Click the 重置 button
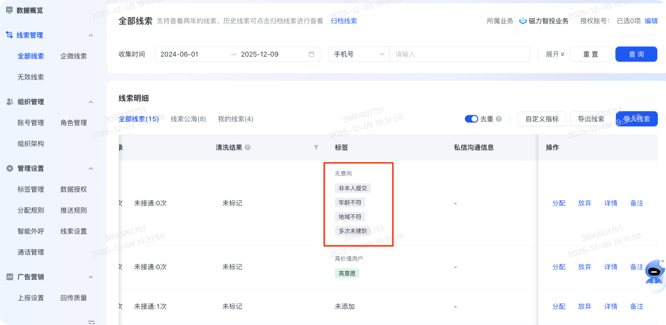Image resolution: width=666 pixels, height=325 pixels. click(x=590, y=54)
